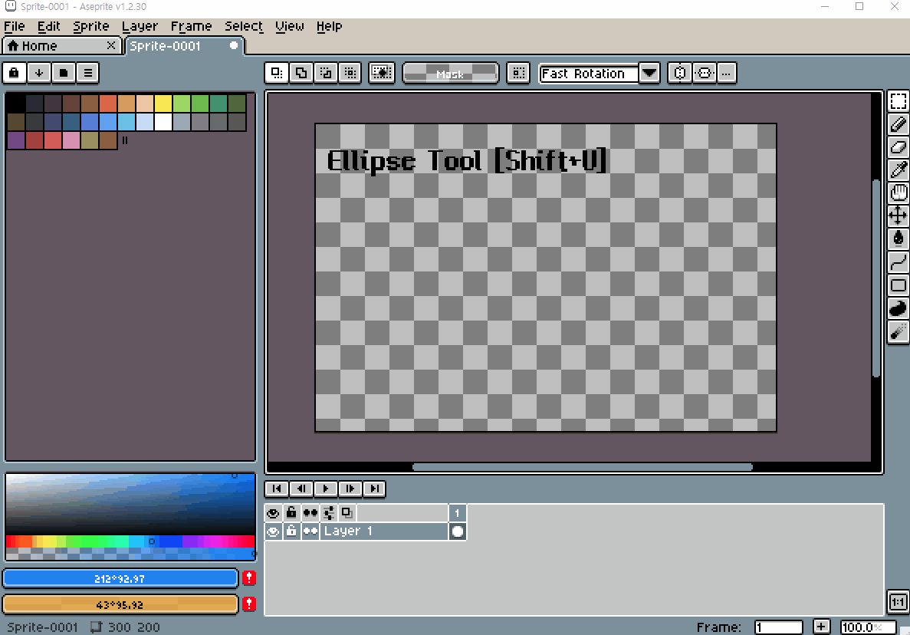Image resolution: width=910 pixels, height=635 pixels.
Task: Click the sort and gradients arrow button
Action: coord(39,73)
